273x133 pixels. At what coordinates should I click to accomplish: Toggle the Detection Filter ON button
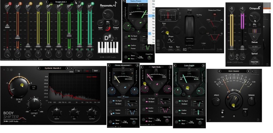[x=215, y=14]
